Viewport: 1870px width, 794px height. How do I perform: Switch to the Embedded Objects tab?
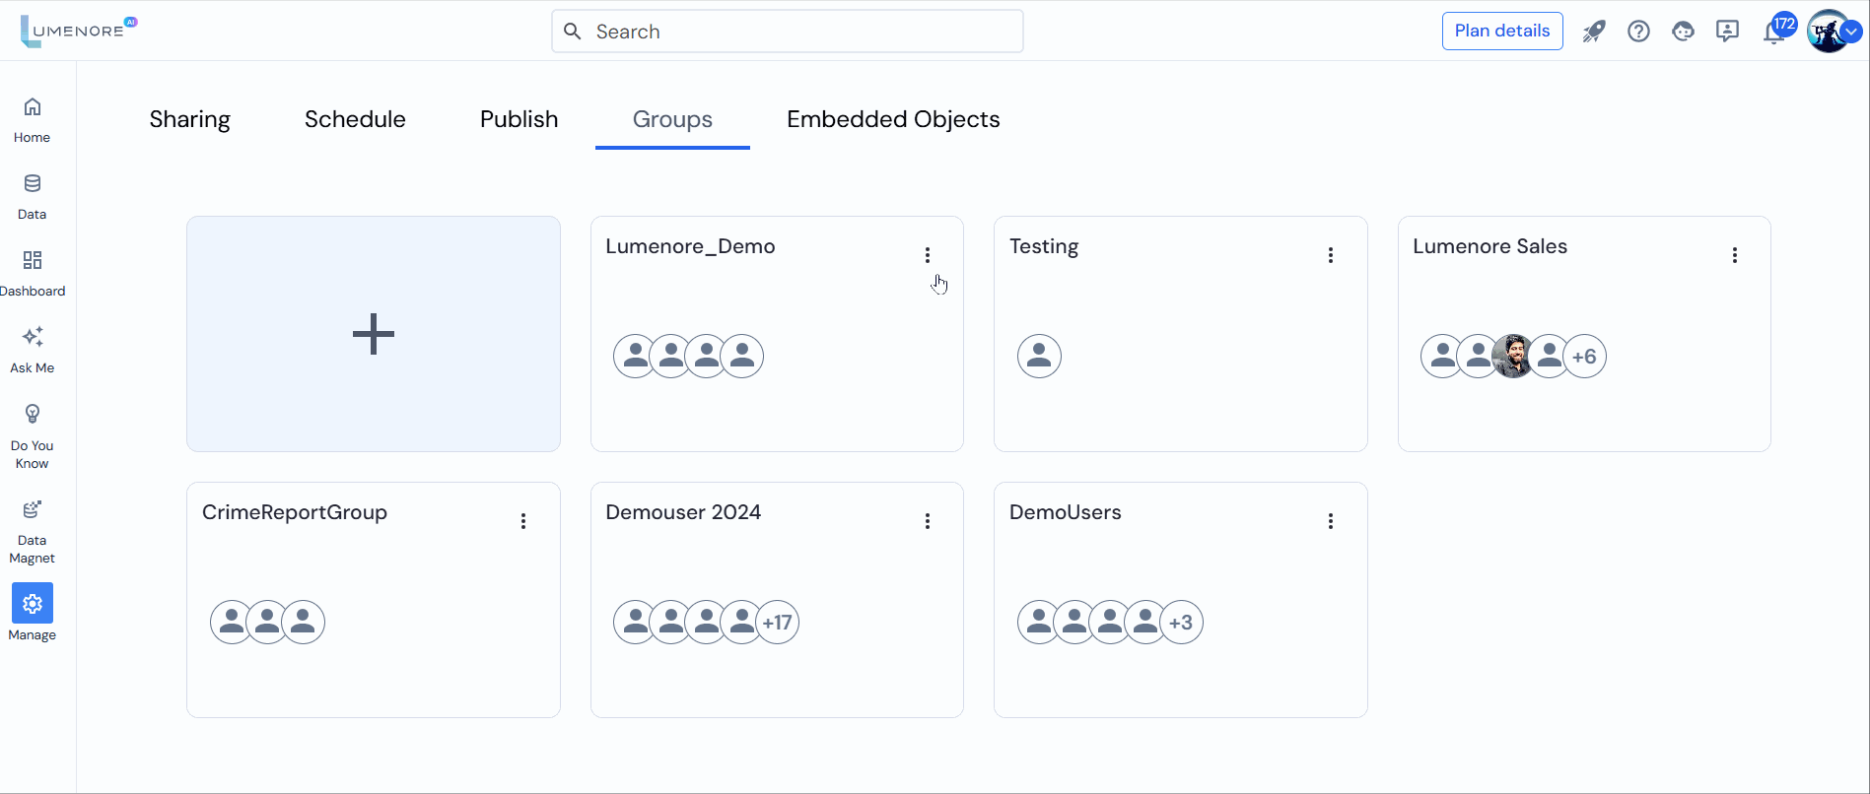click(892, 119)
